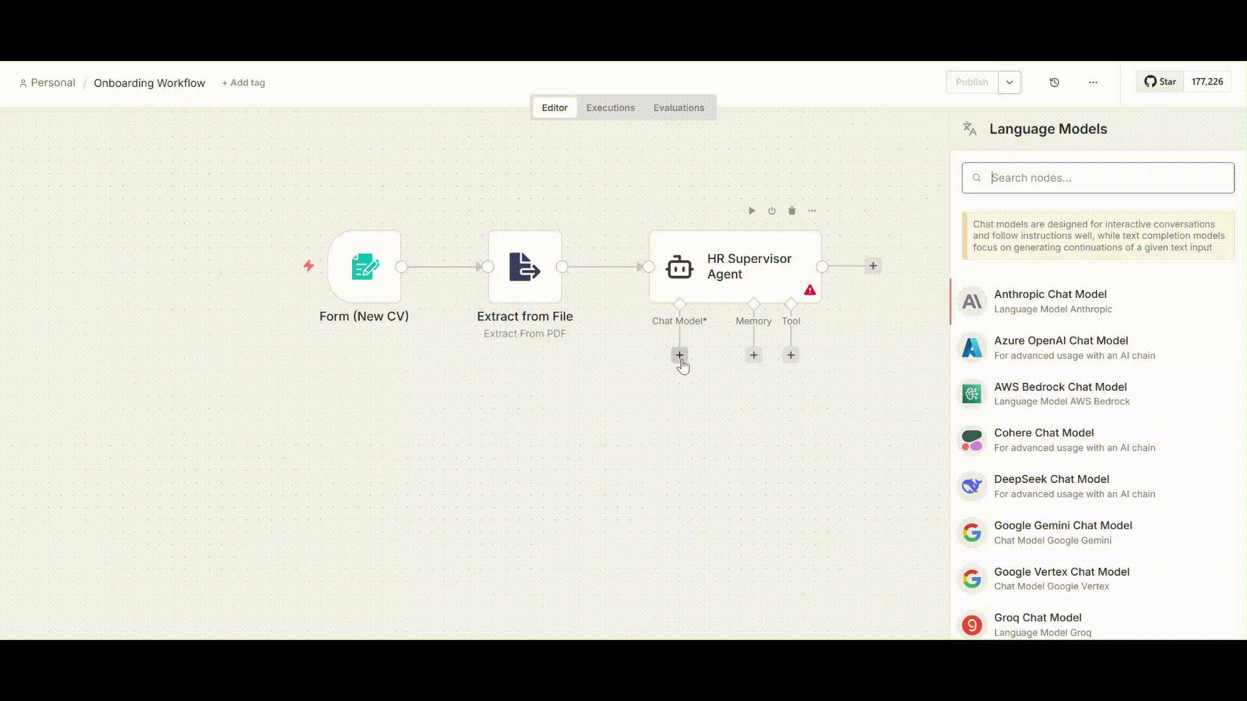Screen dimensions: 1247x701
Task: Open the workflow ellipsis menu in the header
Action: 1093,82
